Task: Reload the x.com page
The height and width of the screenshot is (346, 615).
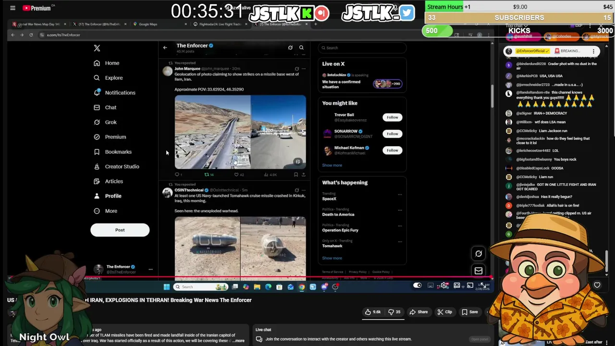Action: click(31, 35)
